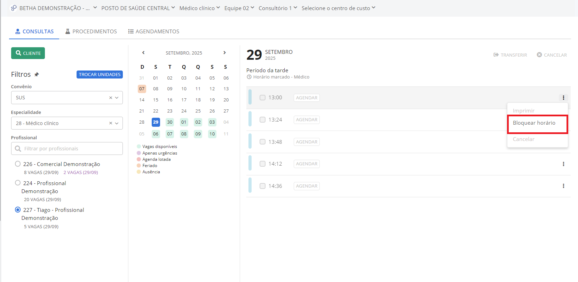
Task: Choose 224 - Profissional Demonstração radio option
Action: pos(18,183)
